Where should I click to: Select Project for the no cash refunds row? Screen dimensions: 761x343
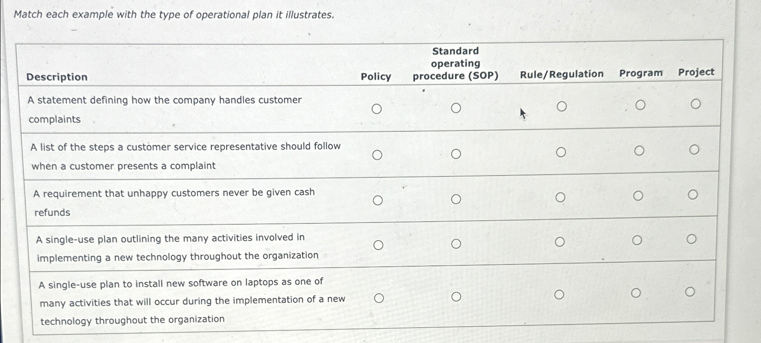pos(694,194)
